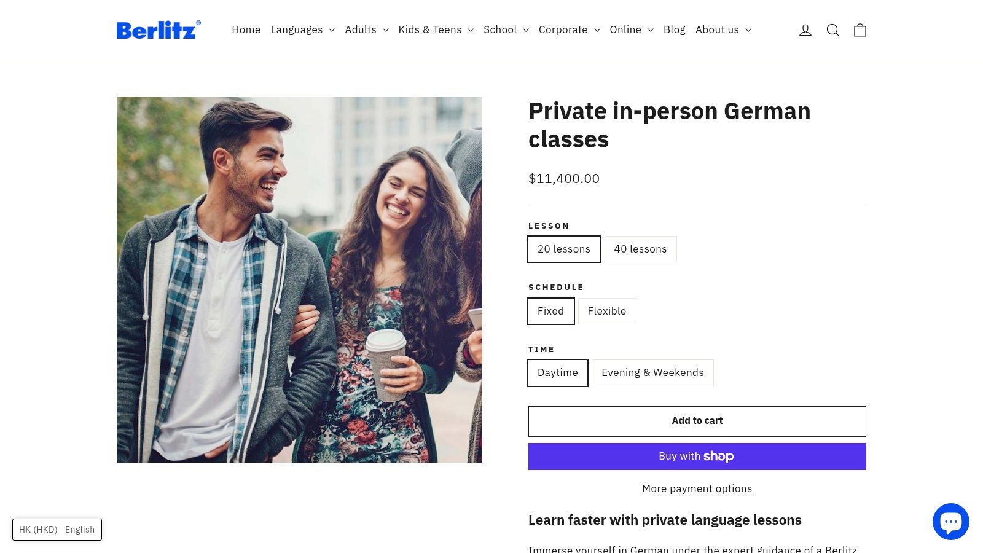The width and height of the screenshot is (983, 553).
Task: Open the account log in icon
Action: tap(805, 29)
